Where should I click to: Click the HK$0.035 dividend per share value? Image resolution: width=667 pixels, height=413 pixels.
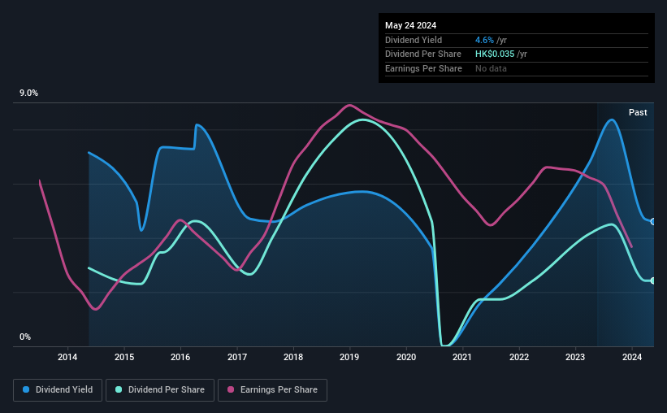coord(495,54)
